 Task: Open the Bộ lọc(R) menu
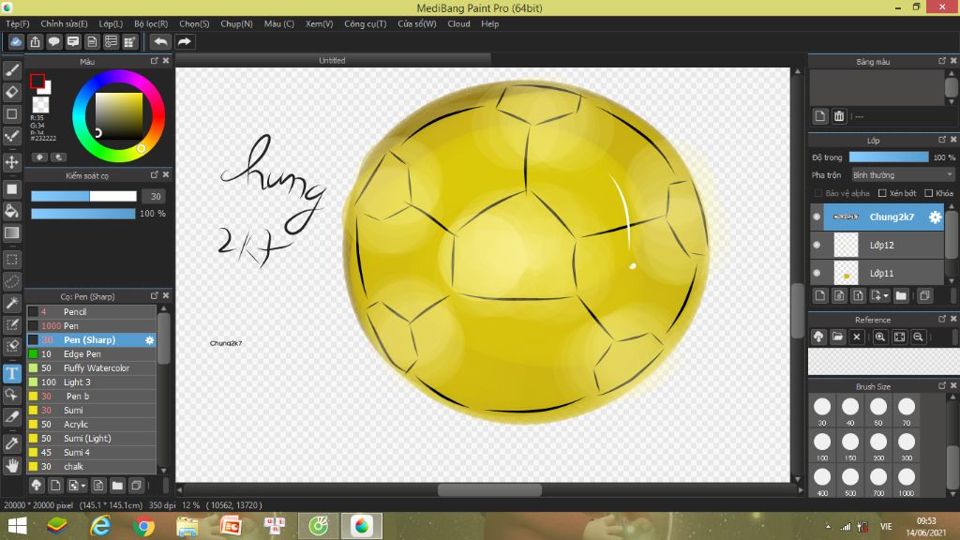151,23
